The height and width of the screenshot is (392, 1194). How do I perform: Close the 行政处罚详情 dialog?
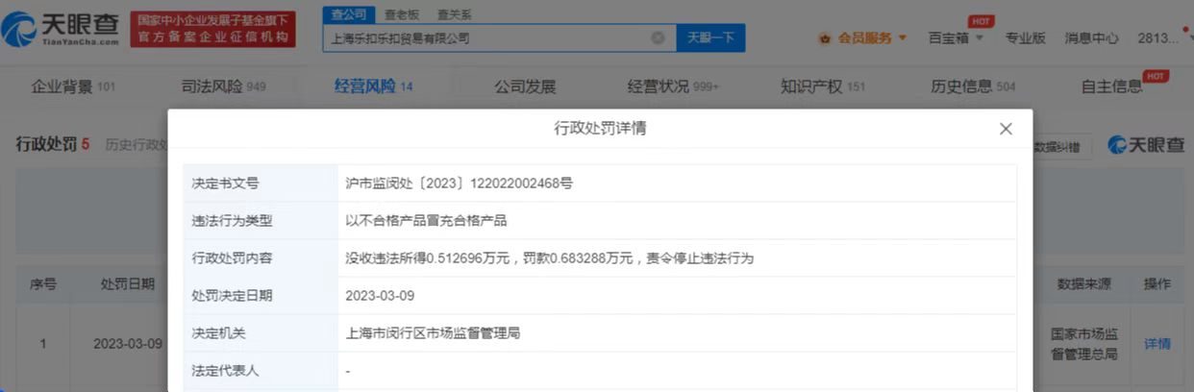(x=1006, y=129)
